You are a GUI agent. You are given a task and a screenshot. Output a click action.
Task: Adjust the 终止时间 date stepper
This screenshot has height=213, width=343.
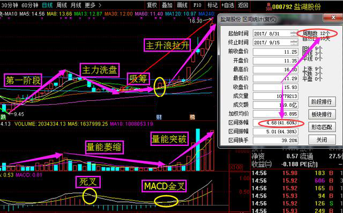pos(294,42)
